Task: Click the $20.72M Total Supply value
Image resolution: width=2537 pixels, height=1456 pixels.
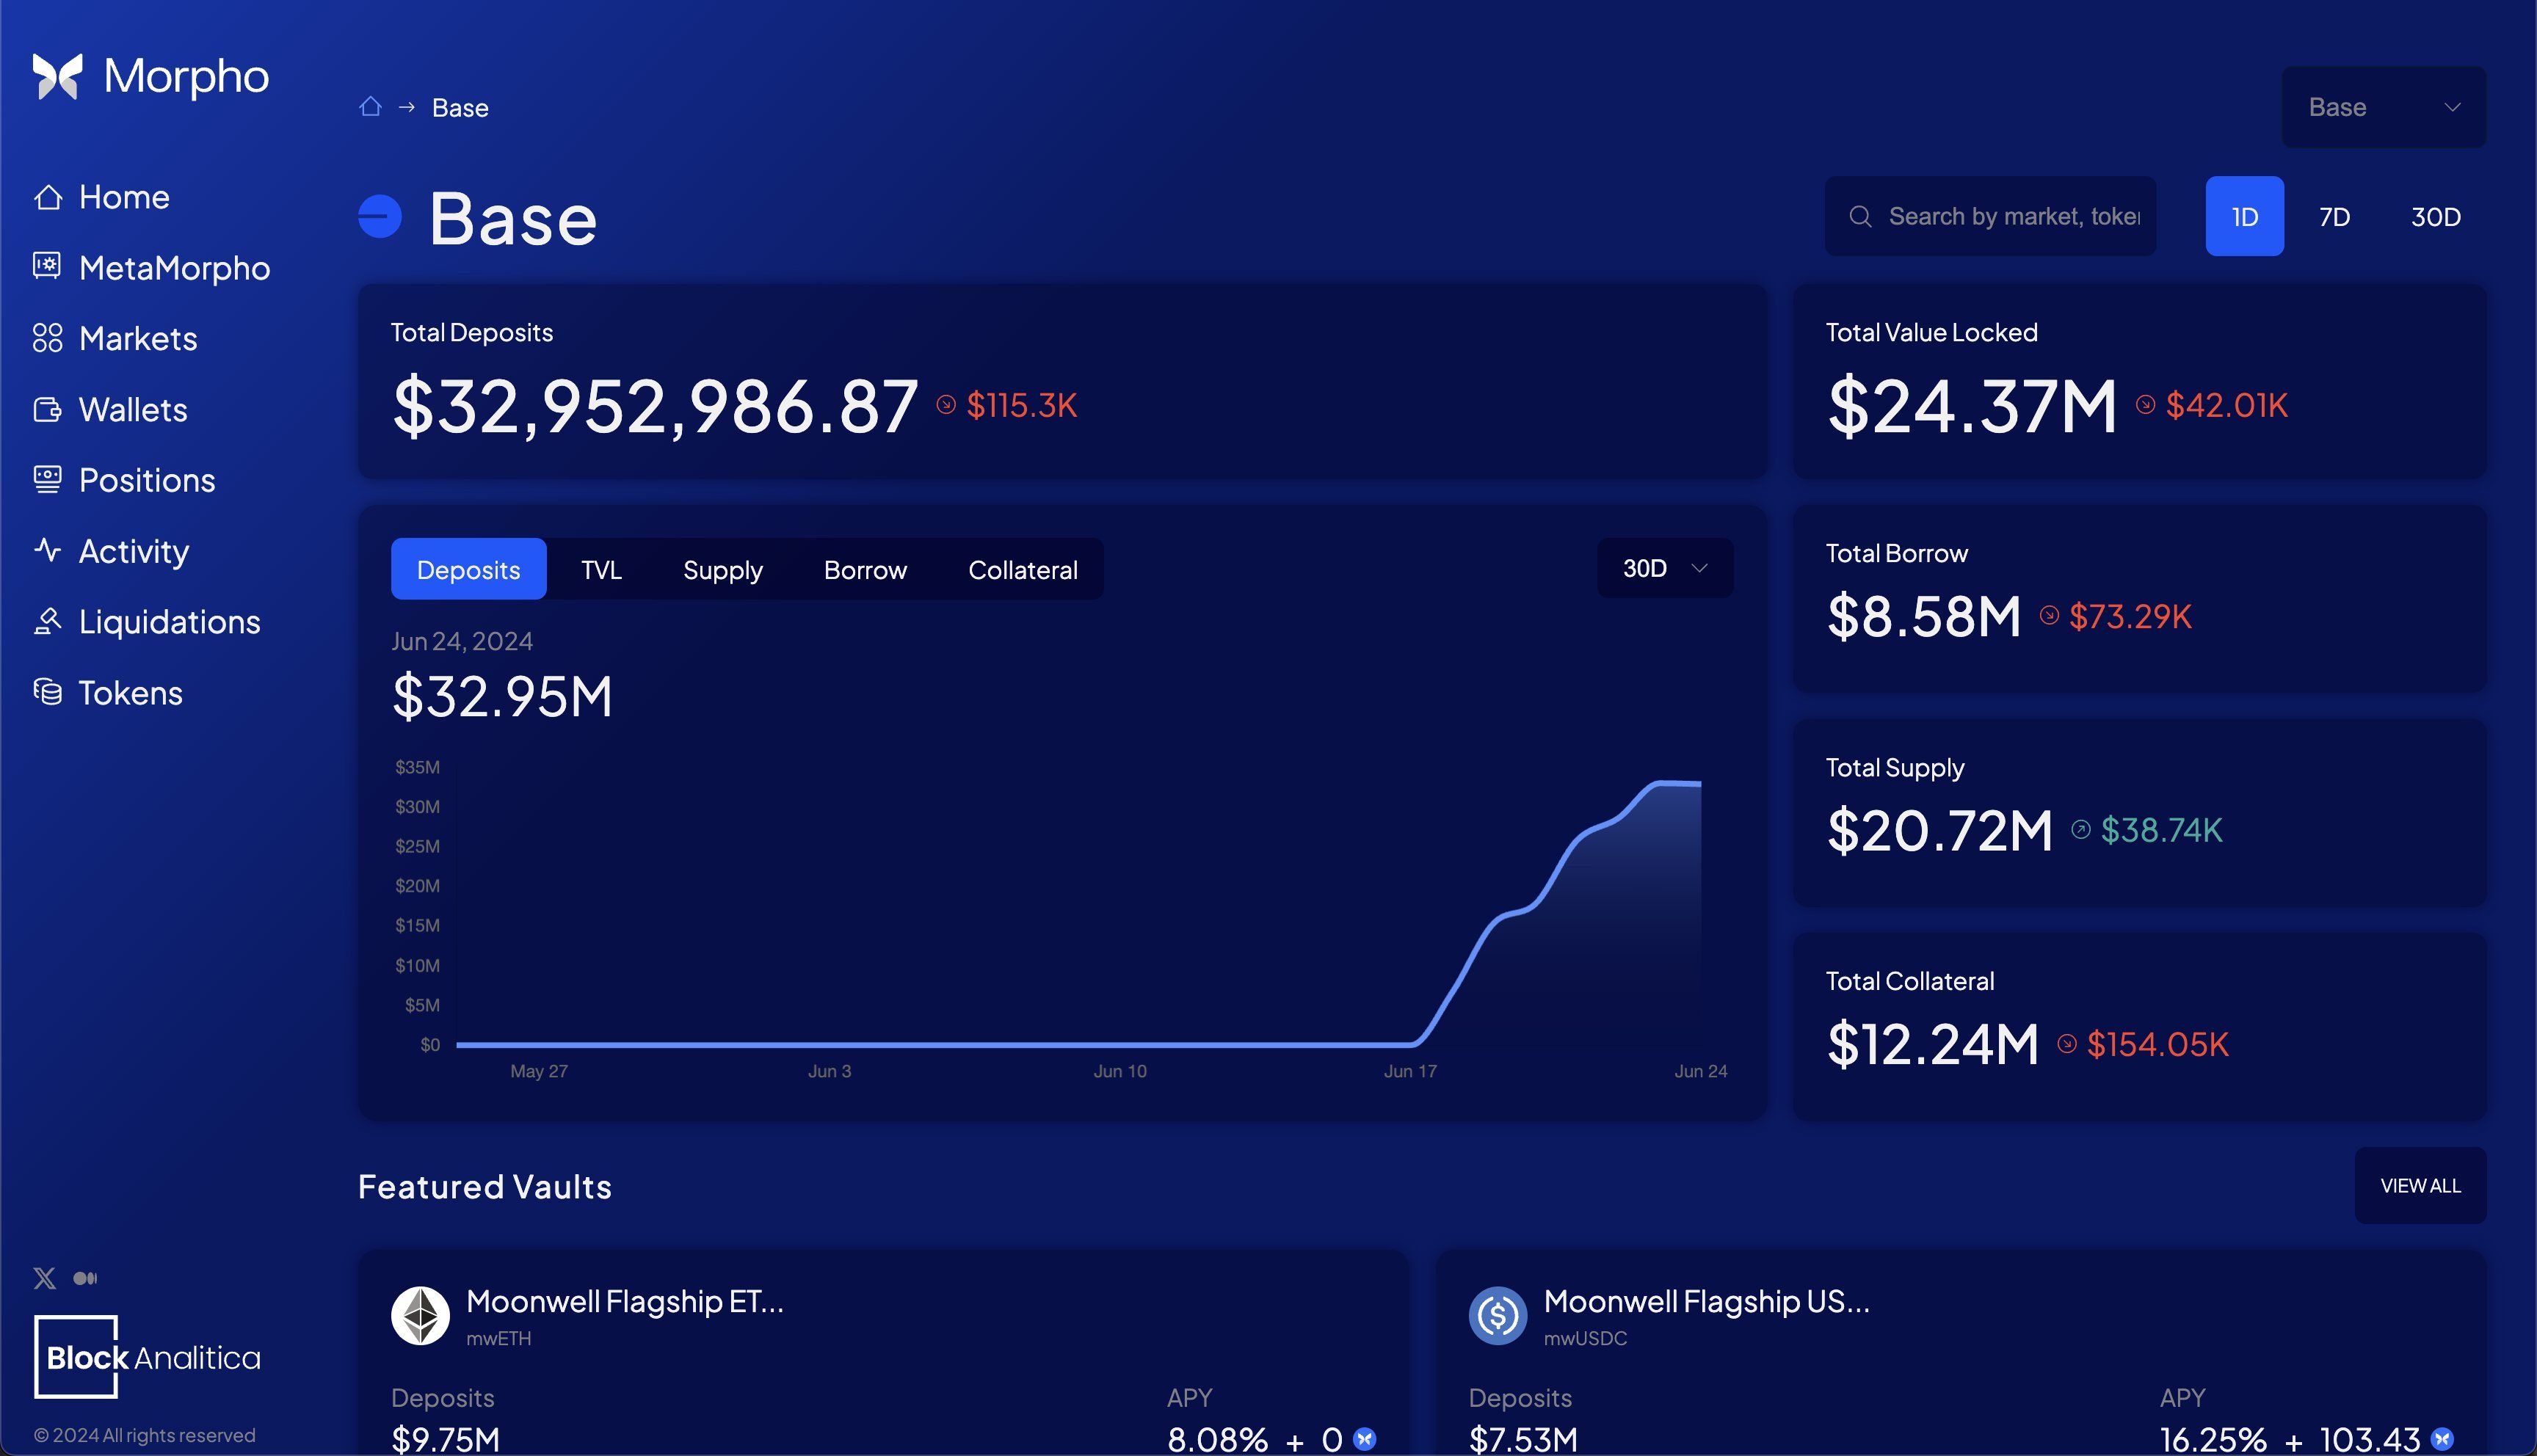Action: (1940, 830)
